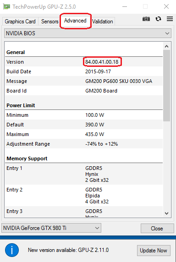Image resolution: width=176 pixels, height=262 pixels.
Task: Click the Update Now button
Action: click(x=154, y=250)
